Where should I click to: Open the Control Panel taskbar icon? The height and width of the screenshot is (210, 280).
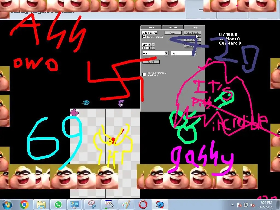pos(74,205)
